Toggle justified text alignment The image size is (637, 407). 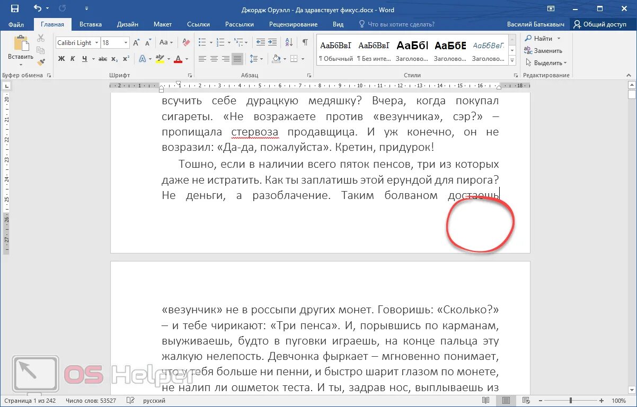[237, 59]
